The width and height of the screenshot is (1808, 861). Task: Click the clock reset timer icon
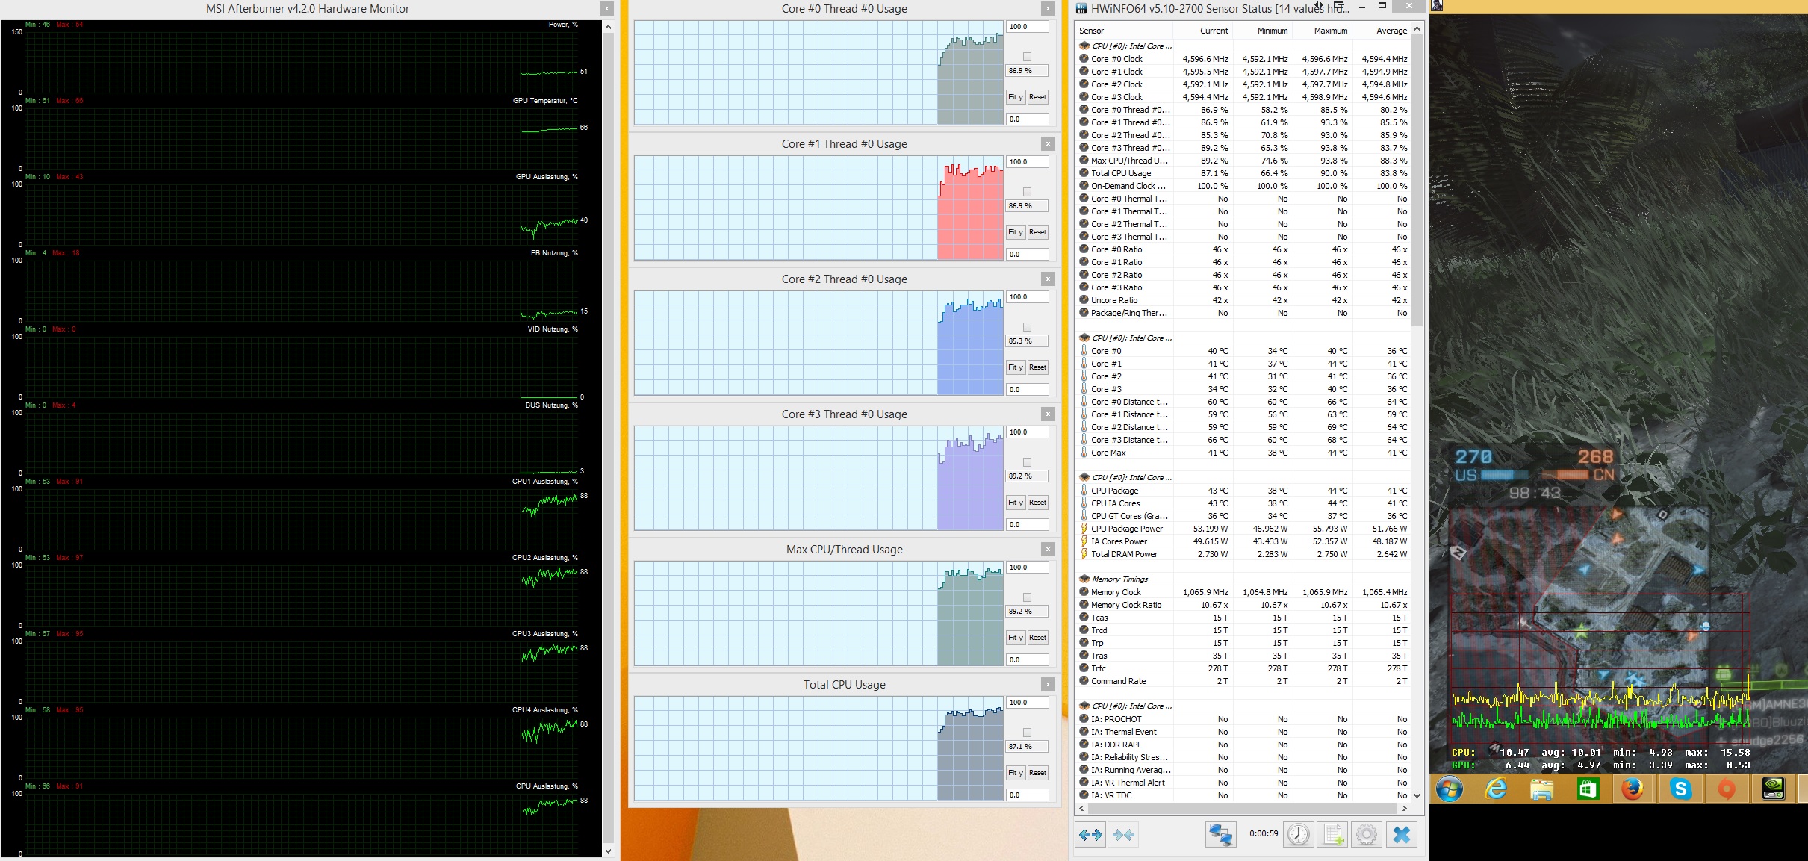click(1299, 835)
